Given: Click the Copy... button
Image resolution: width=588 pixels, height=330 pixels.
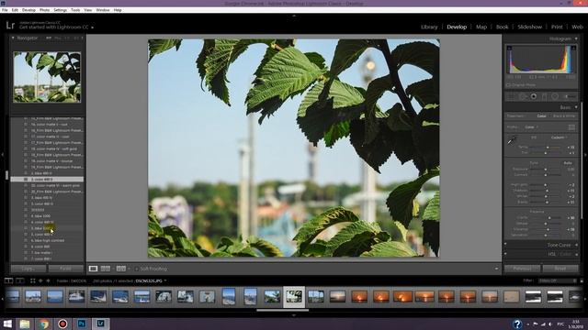Looking at the screenshot, I should tap(28, 269).
